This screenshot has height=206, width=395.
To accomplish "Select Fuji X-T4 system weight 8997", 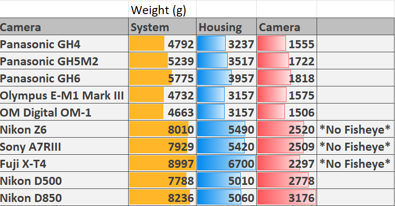I will pos(162,163).
